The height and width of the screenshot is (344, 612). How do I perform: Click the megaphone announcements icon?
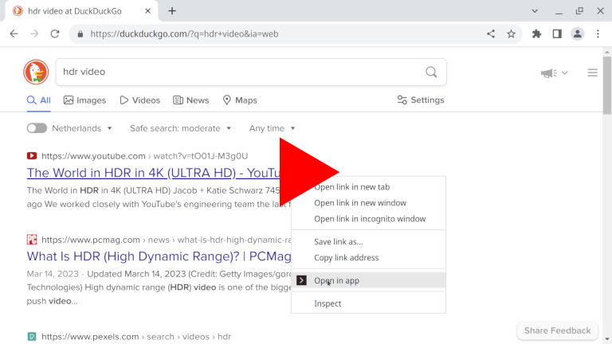(x=549, y=73)
